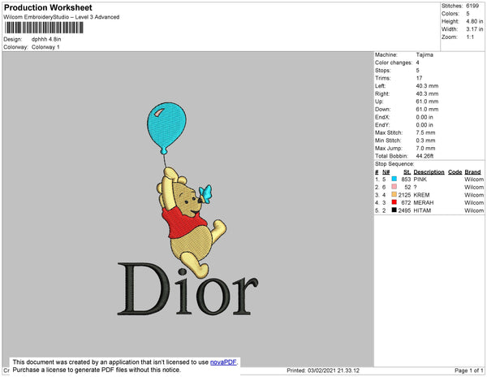Select the PINK description in row 1
The width and height of the screenshot is (487, 377).
pos(420,180)
